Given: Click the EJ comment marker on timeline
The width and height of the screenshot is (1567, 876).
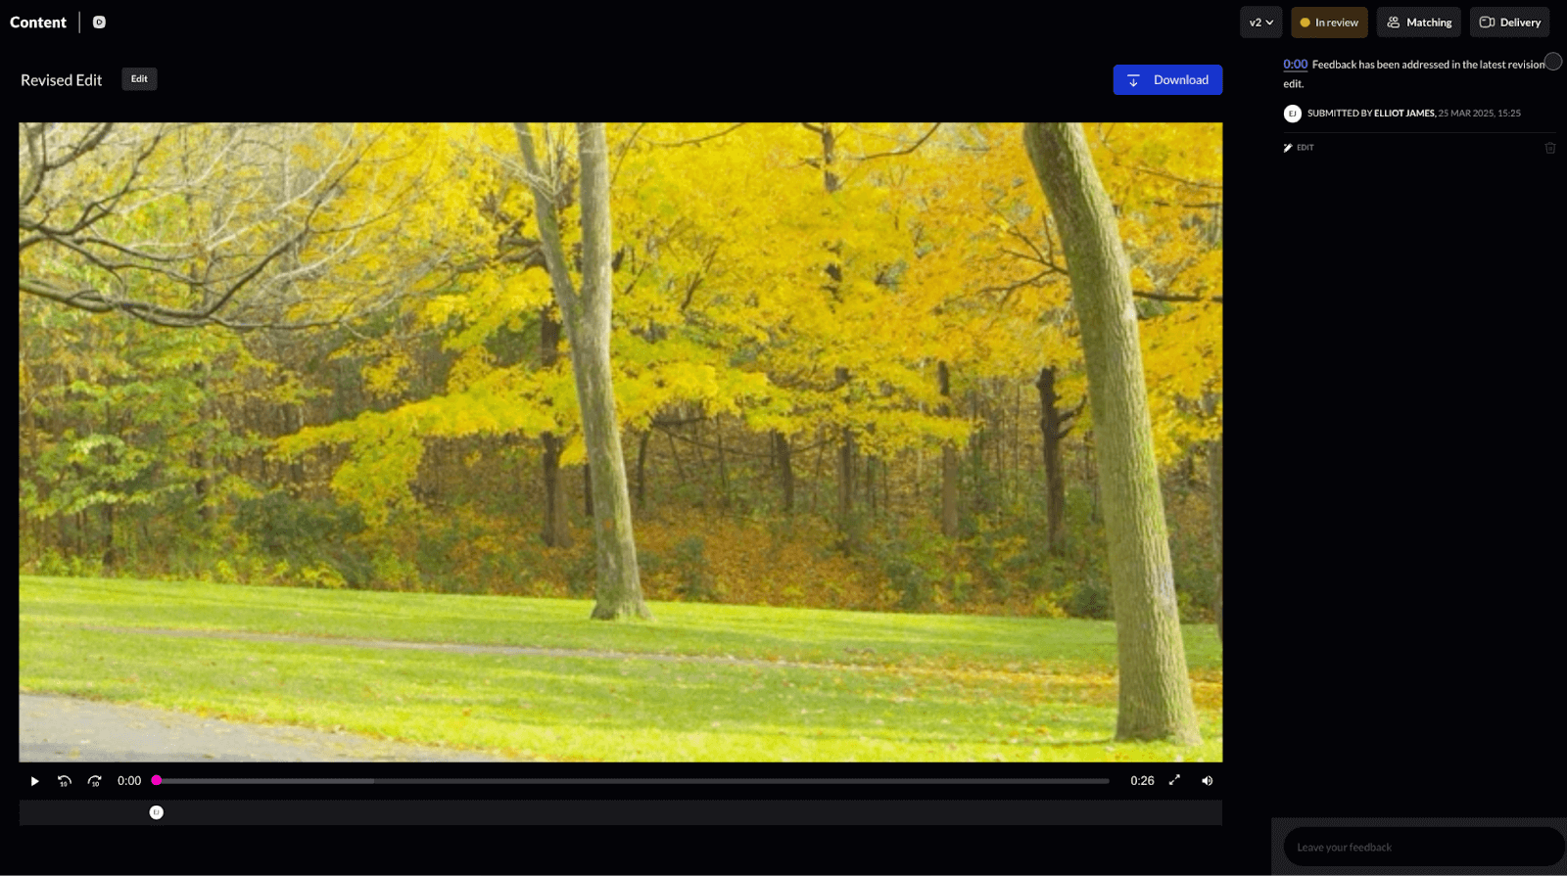Looking at the screenshot, I should pyautogui.click(x=157, y=812).
